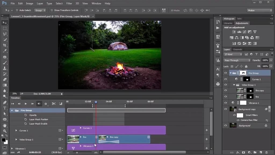Open the Motion workspace dropdown
Screen dimensions: 275x155
[x=259, y=10]
